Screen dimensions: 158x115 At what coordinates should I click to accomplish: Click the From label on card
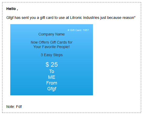pos(52,83)
